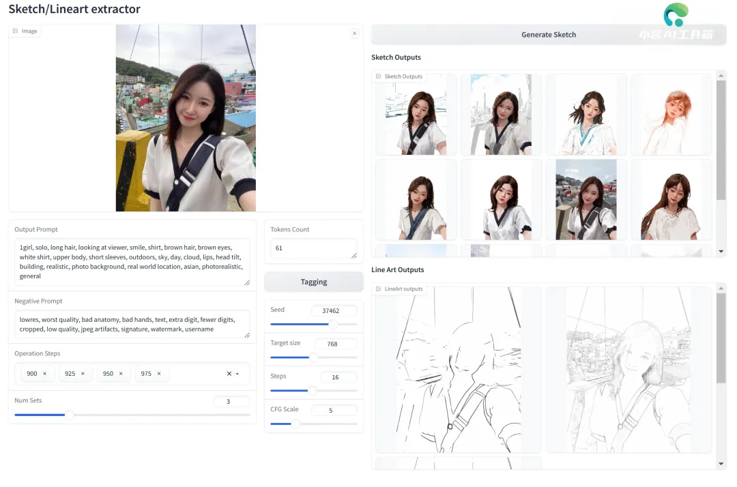The height and width of the screenshot is (487, 737).
Task: Click the Line Art gallery scroll-up arrow
Action: tap(721, 288)
